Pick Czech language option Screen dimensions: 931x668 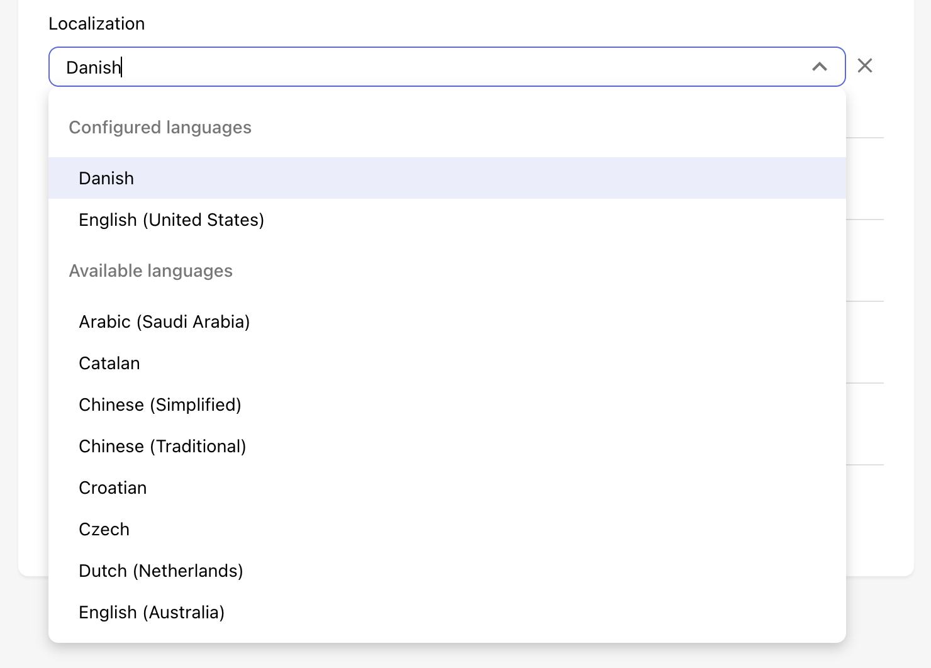(104, 530)
